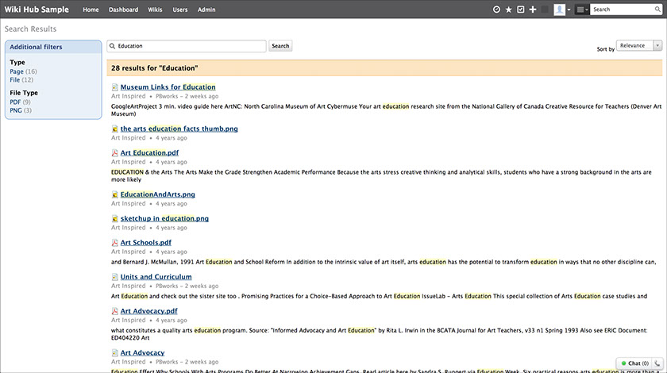Image resolution: width=667 pixels, height=373 pixels.
Task: Click the checkbox tasks icon in top bar
Action: pyautogui.click(x=521, y=10)
